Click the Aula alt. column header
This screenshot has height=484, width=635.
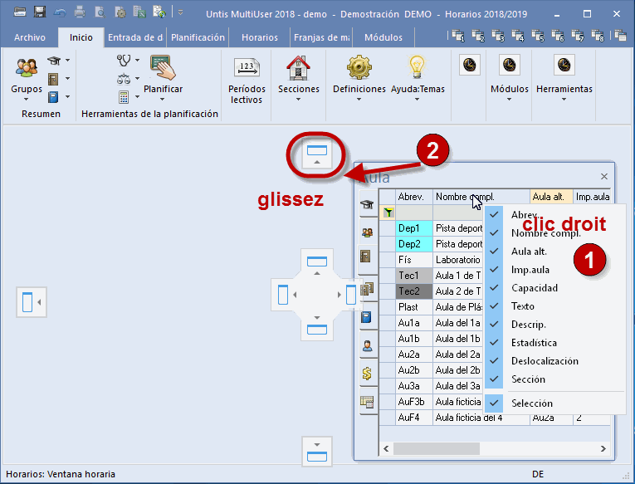point(550,197)
